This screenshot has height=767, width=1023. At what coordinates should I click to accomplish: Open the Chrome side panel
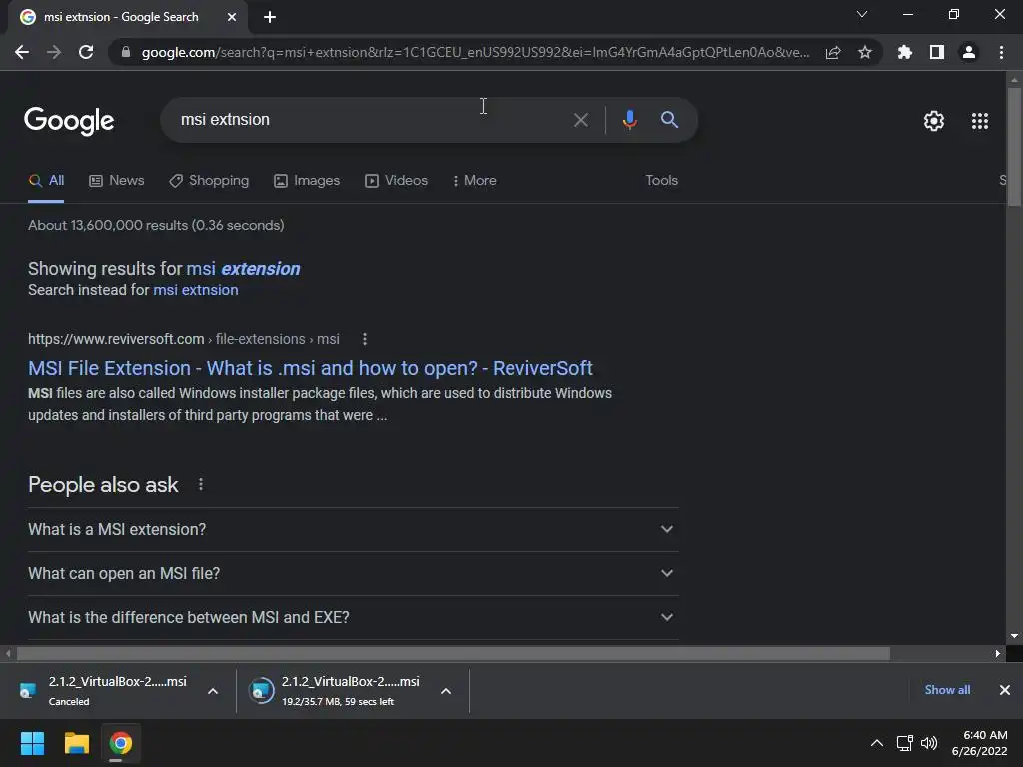tap(937, 52)
